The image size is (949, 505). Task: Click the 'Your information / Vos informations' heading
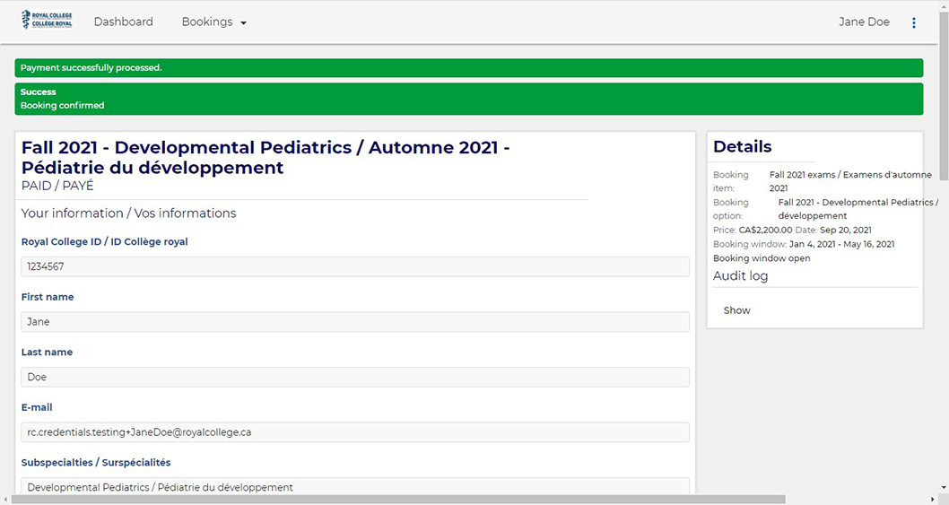[x=128, y=213]
